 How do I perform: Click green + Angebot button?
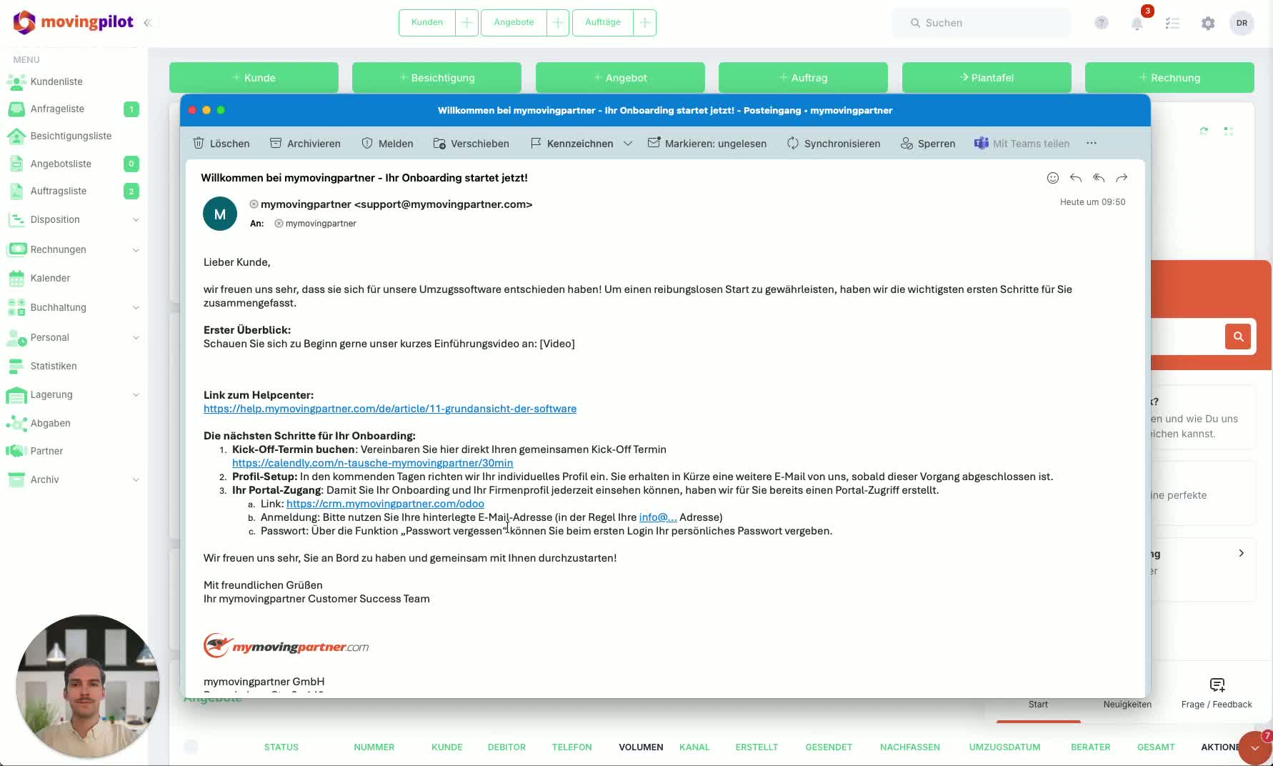(620, 78)
